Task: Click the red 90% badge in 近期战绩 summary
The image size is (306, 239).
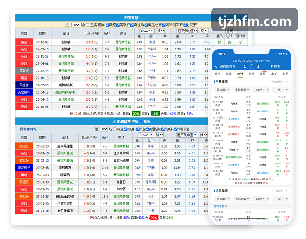Action: point(154,218)
